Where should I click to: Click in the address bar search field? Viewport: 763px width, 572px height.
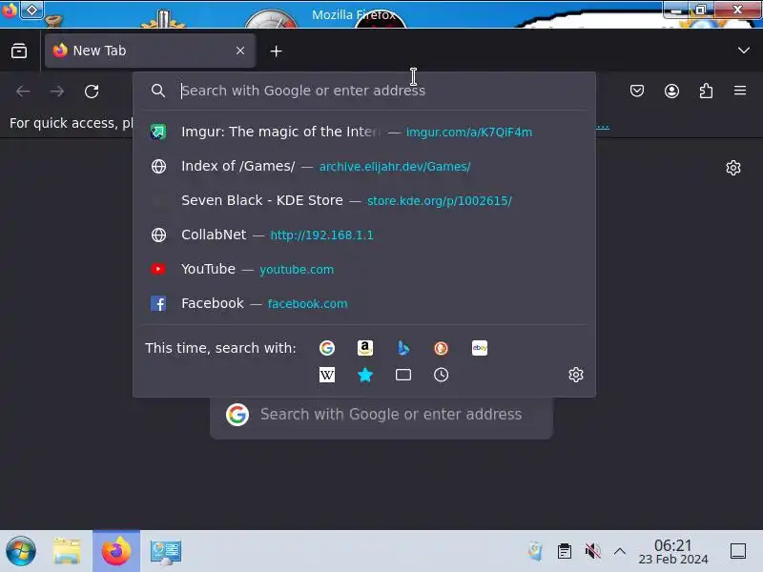[x=364, y=91]
